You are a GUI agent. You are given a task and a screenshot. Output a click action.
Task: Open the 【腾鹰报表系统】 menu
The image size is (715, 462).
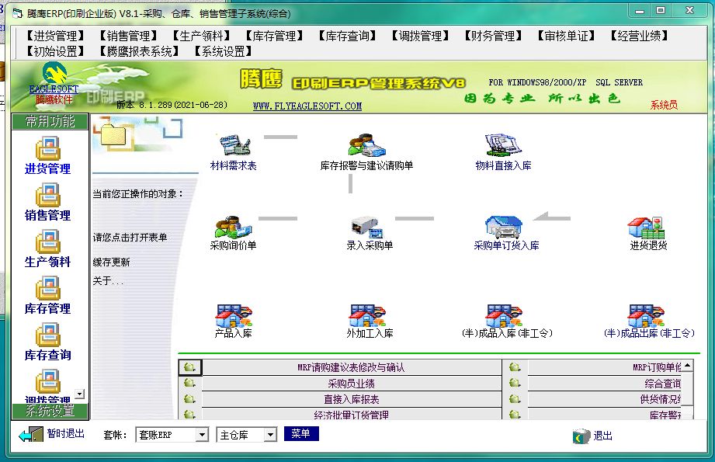pyautogui.click(x=140, y=51)
